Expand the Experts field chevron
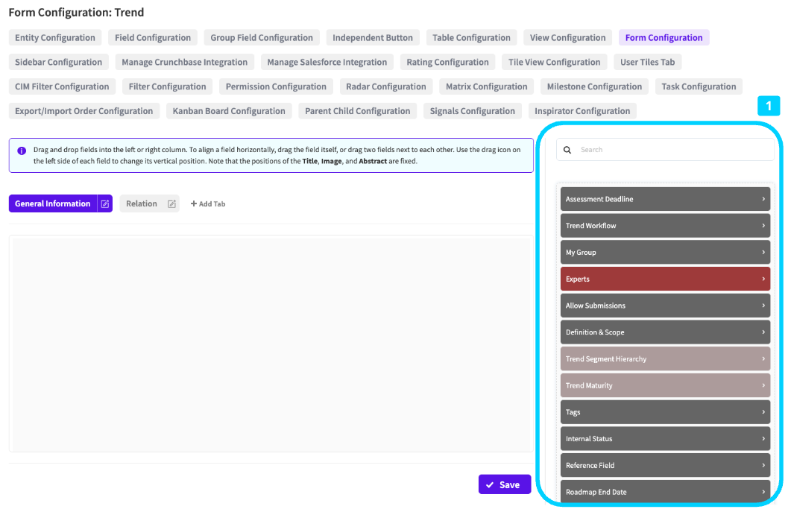The image size is (791, 512). click(x=763, y=279)
